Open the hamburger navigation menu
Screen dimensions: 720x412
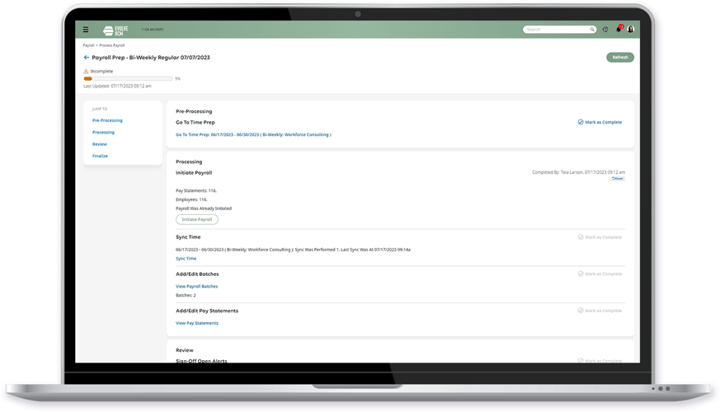point(86,30)
